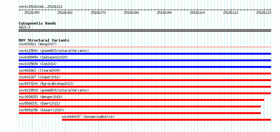Click the gray 6p22.3 cytogenetic band bar

pyautogui.click(x=145, y=30)
